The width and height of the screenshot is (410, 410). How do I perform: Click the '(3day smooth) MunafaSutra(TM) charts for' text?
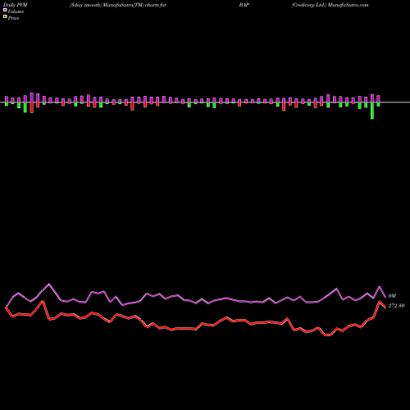118,5
